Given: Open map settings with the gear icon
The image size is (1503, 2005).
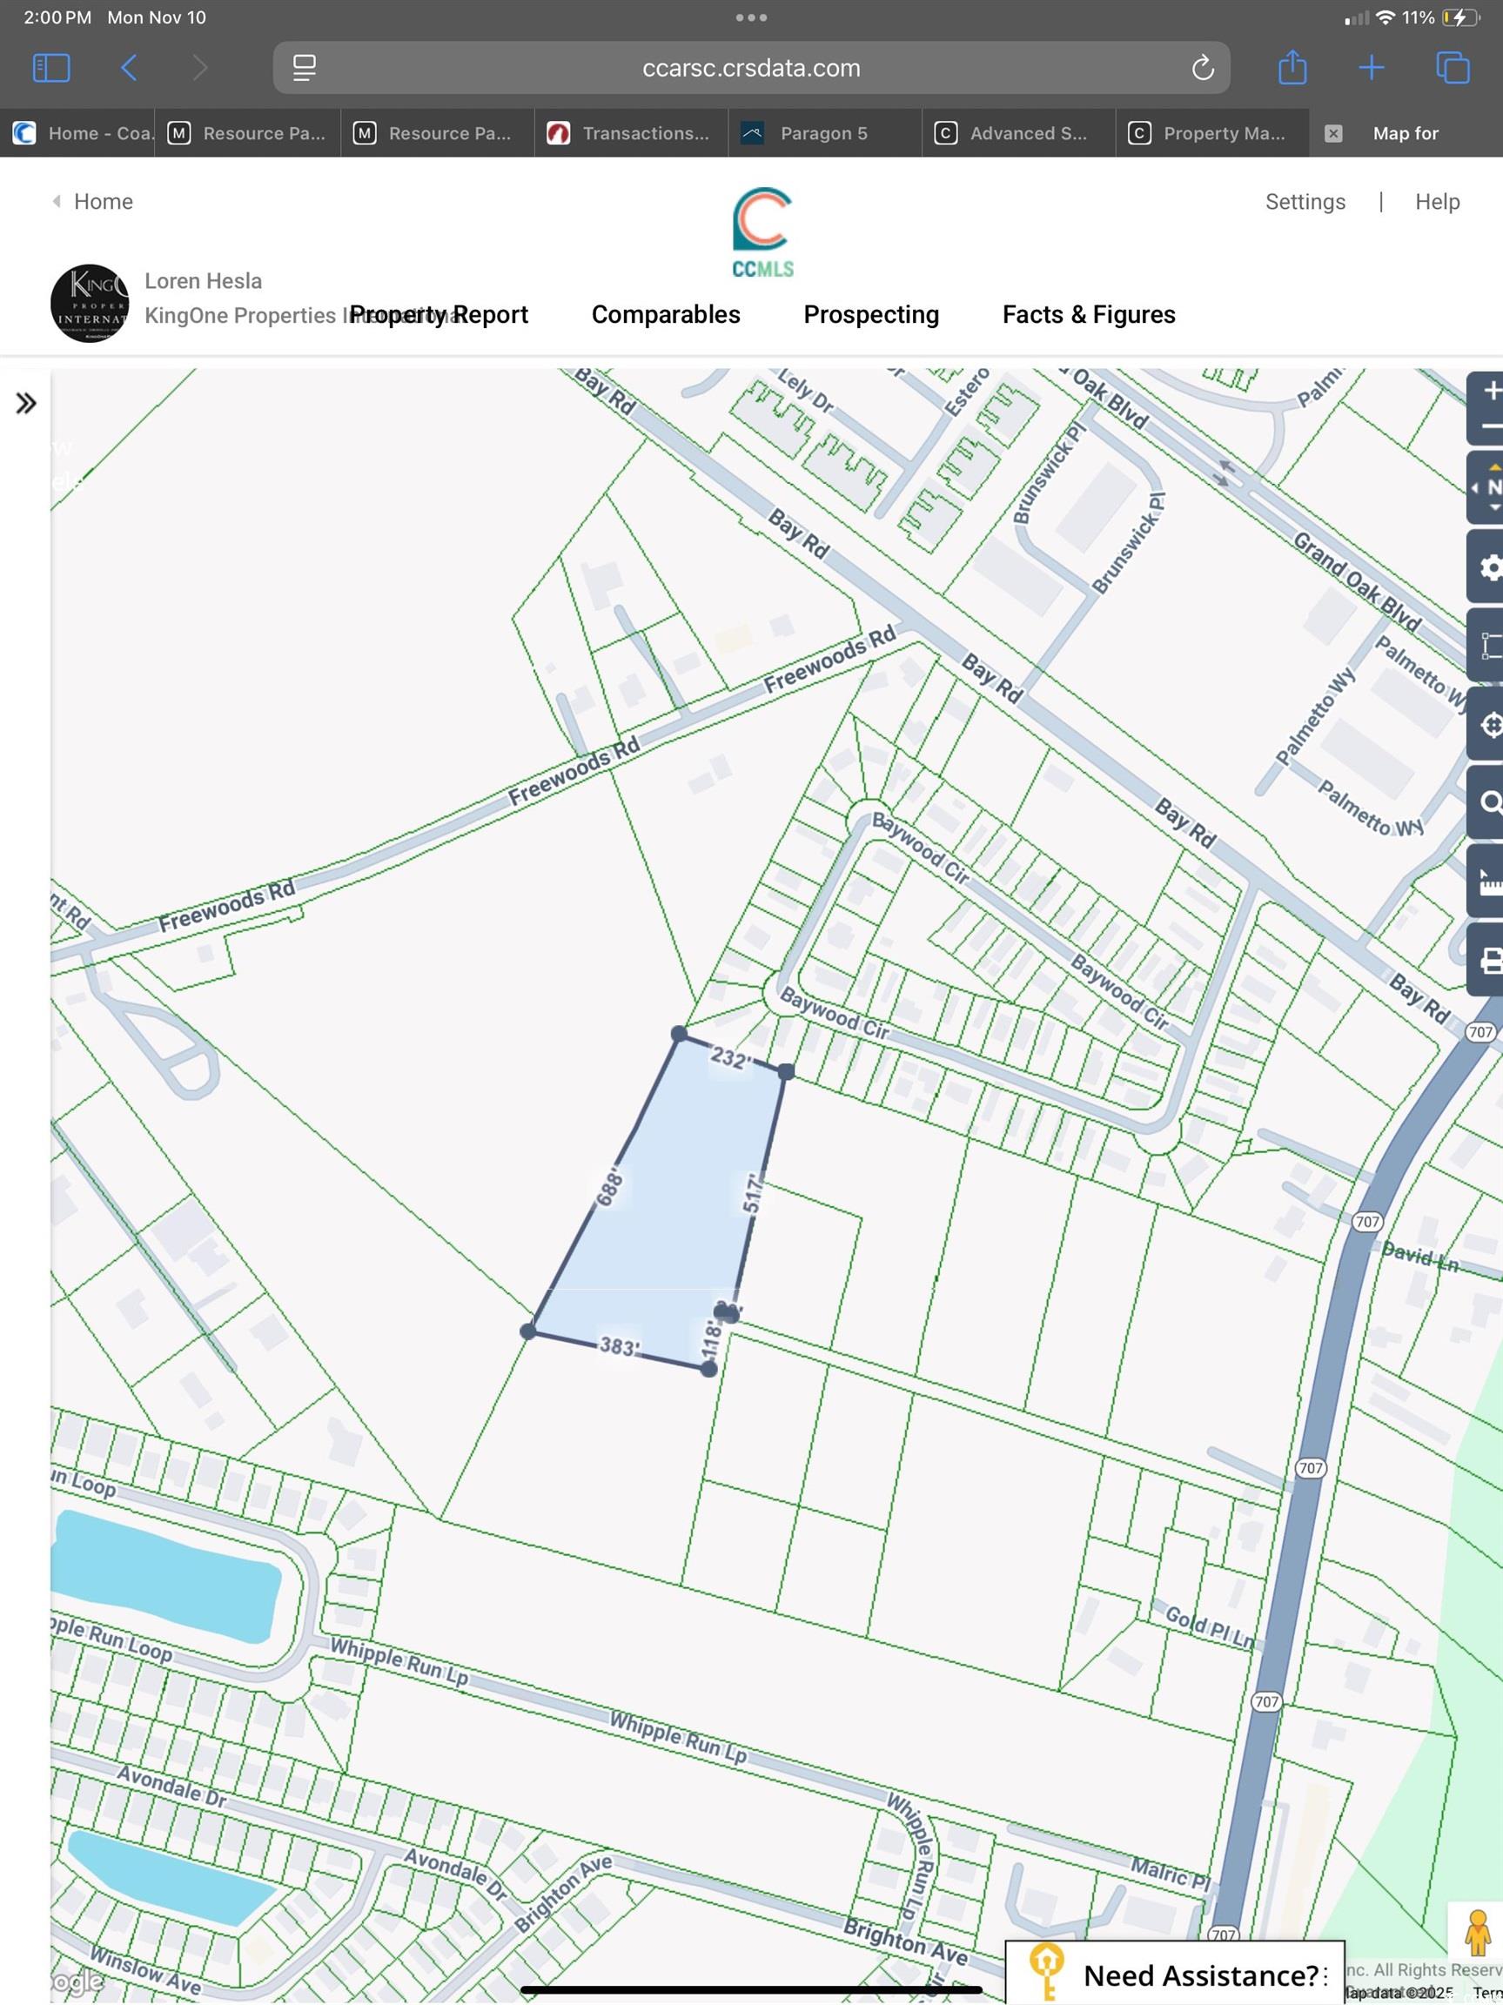Looking at the screenshot, I should click(x=1488, y=567).
